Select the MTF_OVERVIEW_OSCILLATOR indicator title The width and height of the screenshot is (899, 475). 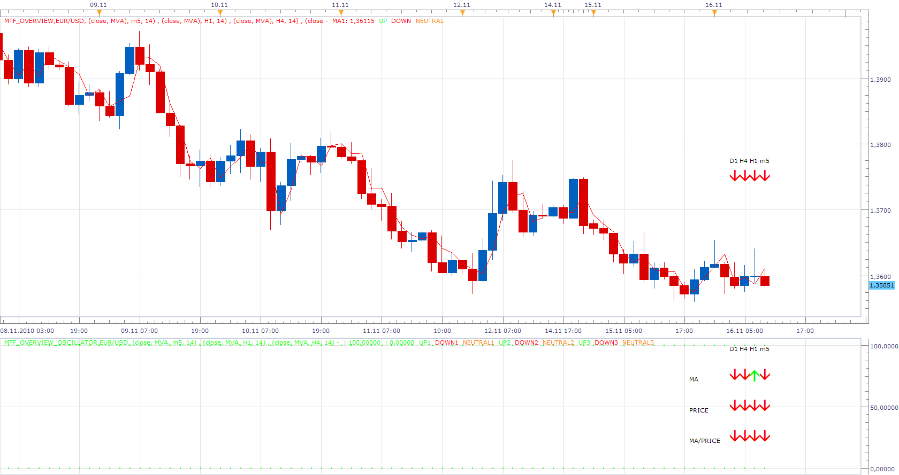tap(66, 343)
